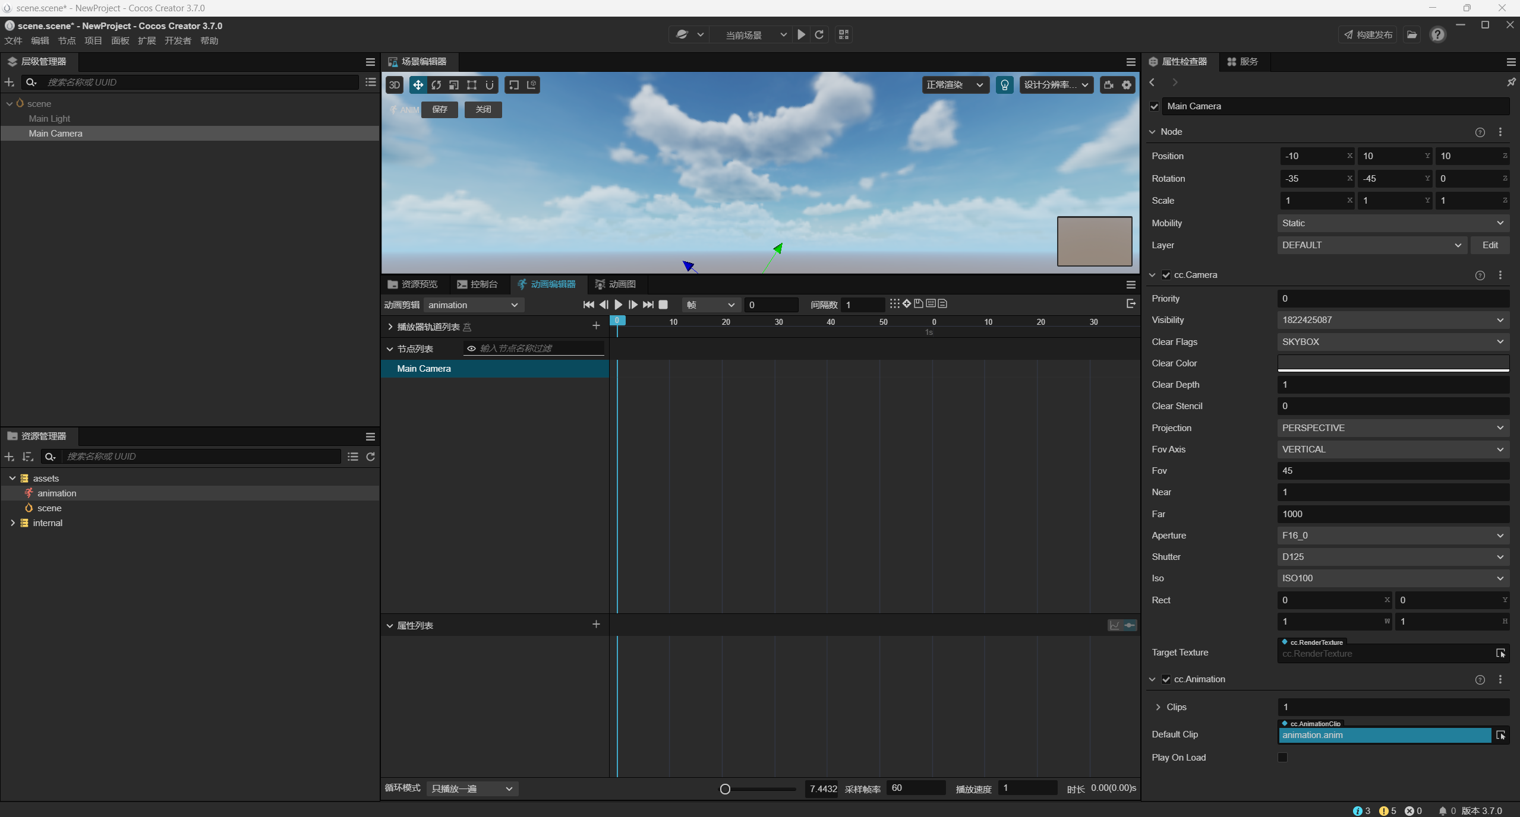Expand the internal assets folder
Viewport: 1520px width, 817px height.
tap(12, 523)
